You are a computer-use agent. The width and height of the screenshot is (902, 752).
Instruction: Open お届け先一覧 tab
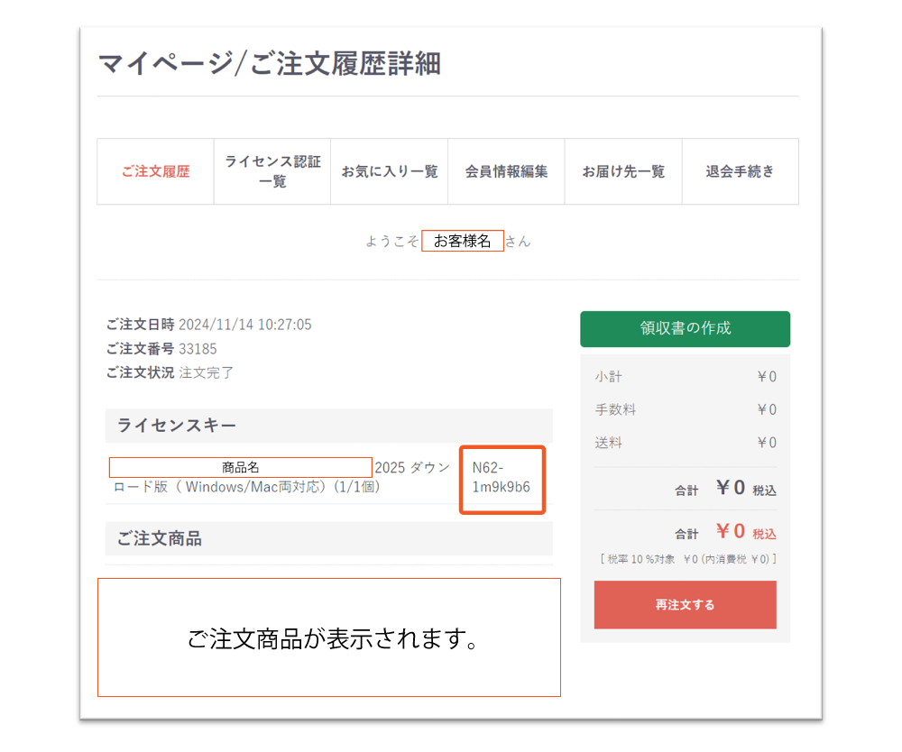coord(623,171)
